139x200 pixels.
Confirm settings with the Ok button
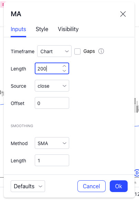(119, 186)
